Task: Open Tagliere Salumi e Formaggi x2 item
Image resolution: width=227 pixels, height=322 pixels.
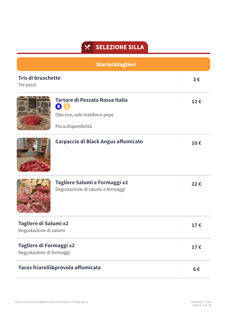Action: pyautogui.click(x=92, y=183)
